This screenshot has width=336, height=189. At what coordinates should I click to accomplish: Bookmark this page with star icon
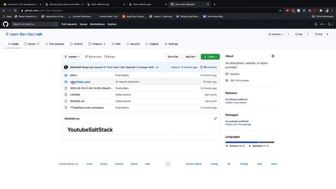click(280, 10)
